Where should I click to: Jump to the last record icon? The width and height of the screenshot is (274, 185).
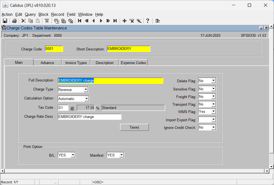click(x=115, y=21)
